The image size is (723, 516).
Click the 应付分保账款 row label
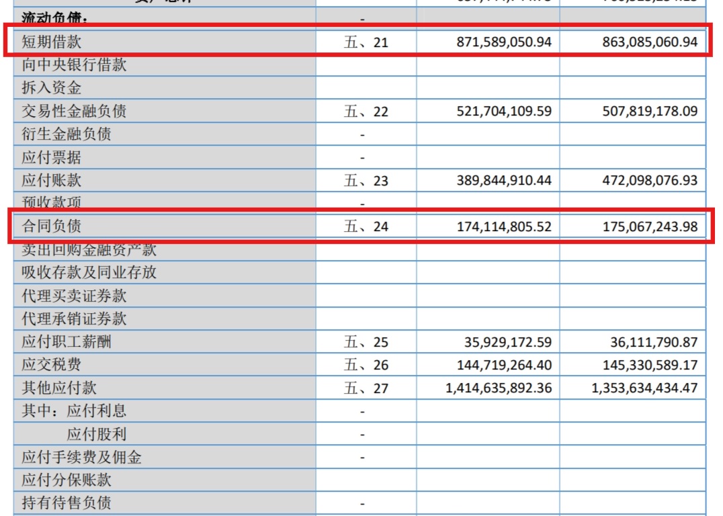pyautogui.click(x=67, y=480)
